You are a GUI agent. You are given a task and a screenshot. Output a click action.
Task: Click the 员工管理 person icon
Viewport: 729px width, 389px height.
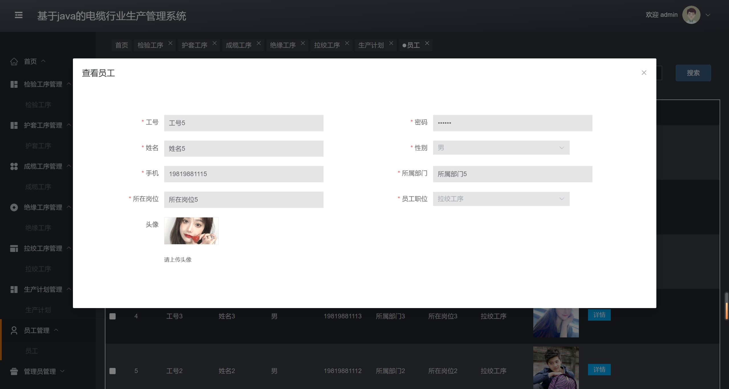pos(14,331)
